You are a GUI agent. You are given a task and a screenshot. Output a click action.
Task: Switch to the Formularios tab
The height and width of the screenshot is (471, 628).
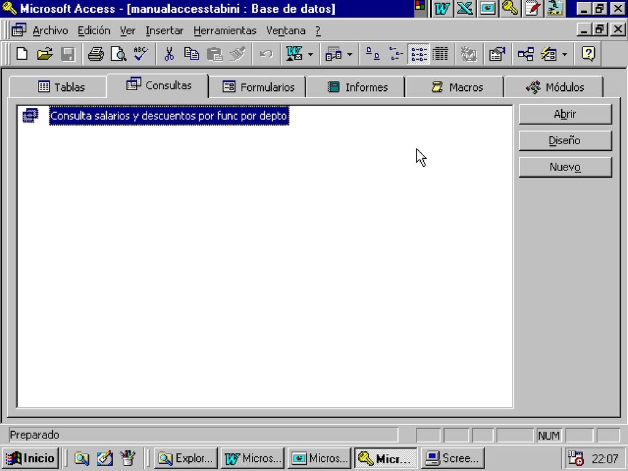(258, 87)
